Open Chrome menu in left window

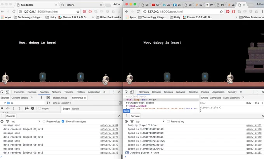pyautogui.click(x=119, y=12)
